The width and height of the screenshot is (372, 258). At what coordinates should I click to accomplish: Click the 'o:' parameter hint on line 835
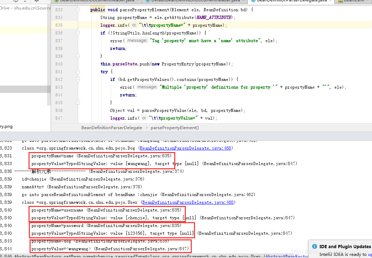click(x=134, y=25)
